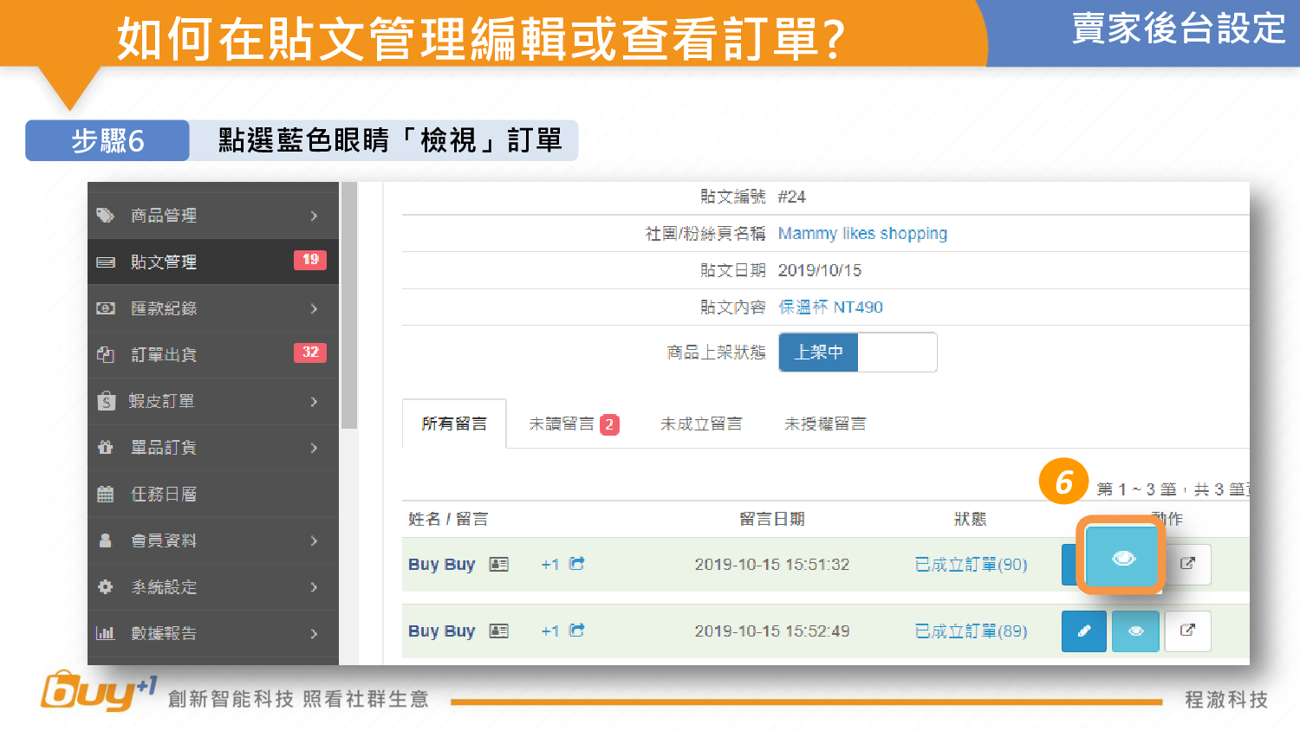Viewport: 1300px width, 731px height.
Task: Click eye view button for order 89
Action: point(1135,631)
